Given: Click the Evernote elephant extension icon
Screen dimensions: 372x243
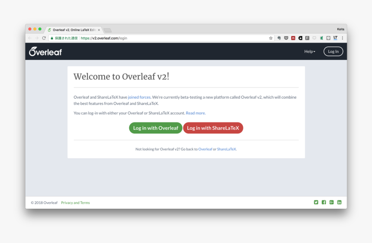Looking at the screenshot, I should click(279, 38).
